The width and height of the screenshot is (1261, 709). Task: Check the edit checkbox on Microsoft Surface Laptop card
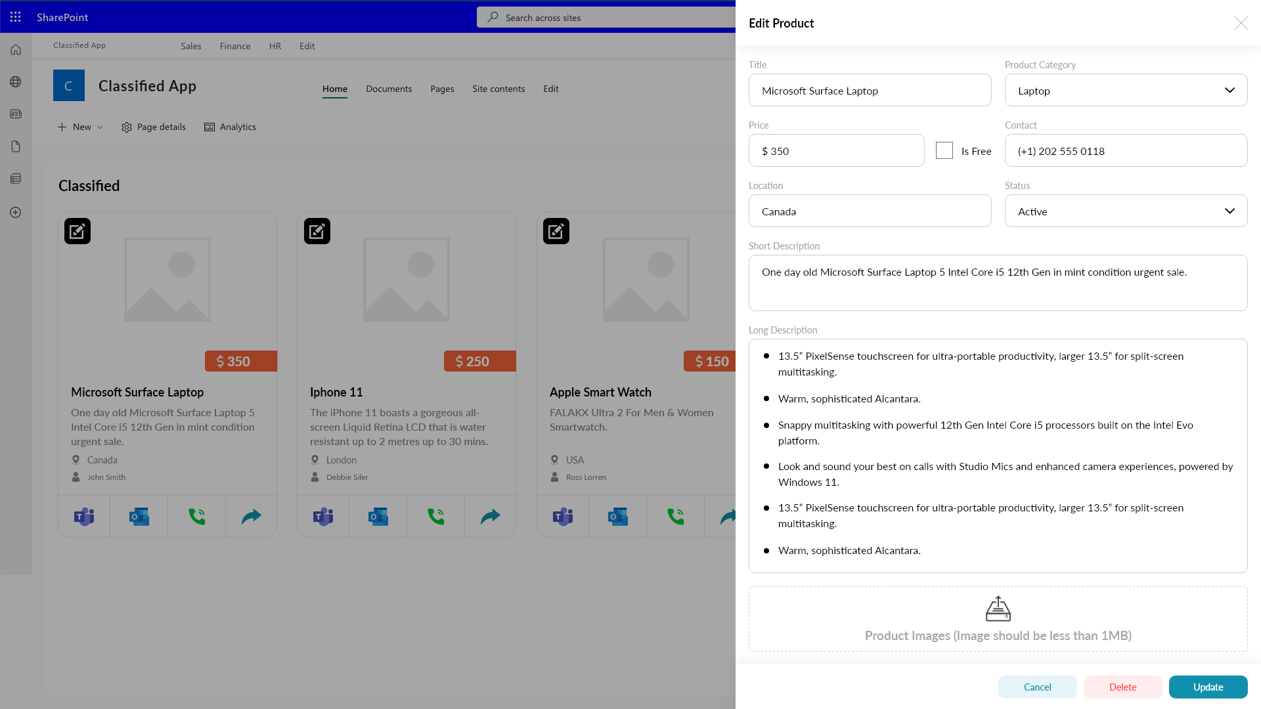pyautogui.click(x=77, y=231)
